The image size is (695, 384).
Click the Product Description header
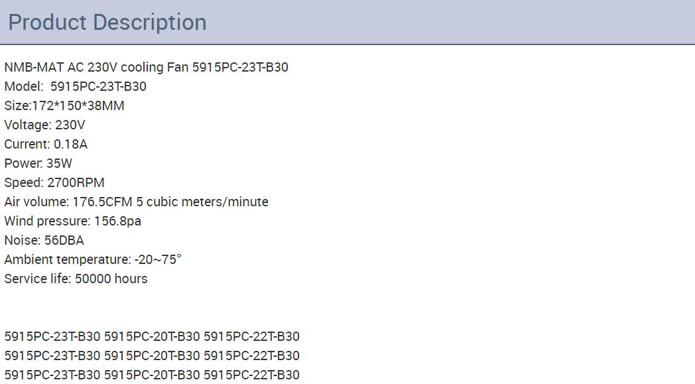[107, 22]
